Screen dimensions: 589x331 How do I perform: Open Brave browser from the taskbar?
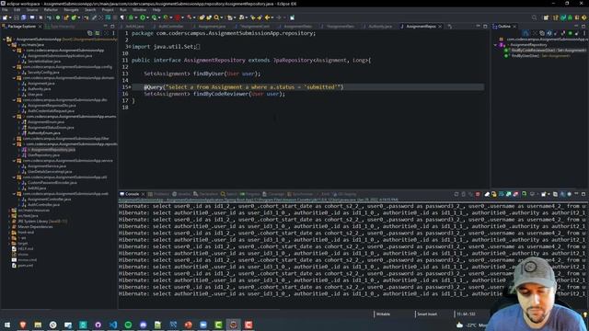tap(22, 325)
